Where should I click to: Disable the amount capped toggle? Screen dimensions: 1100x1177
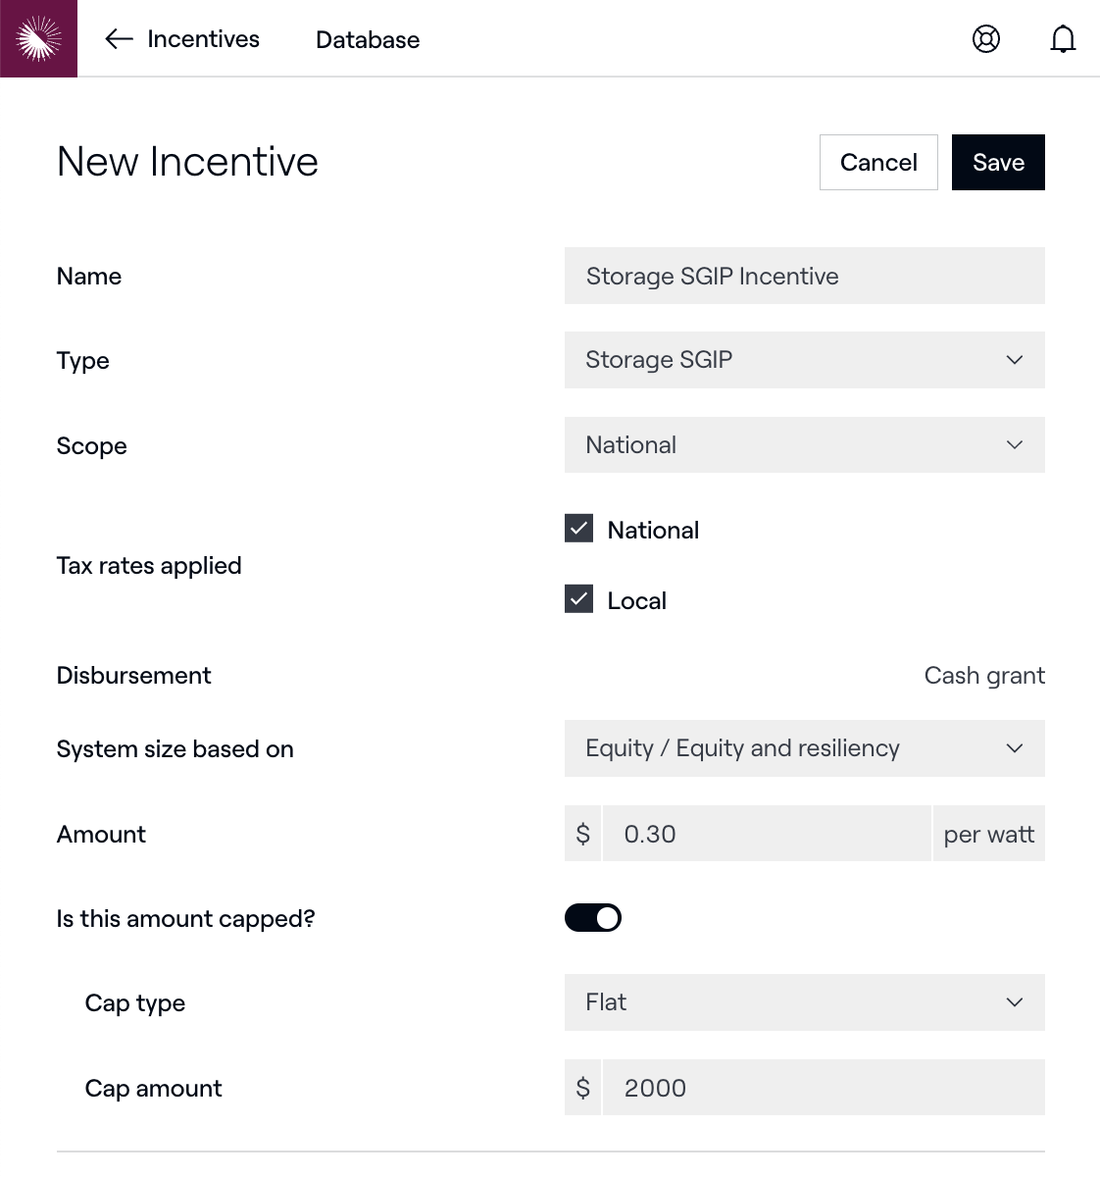(593, 918)
